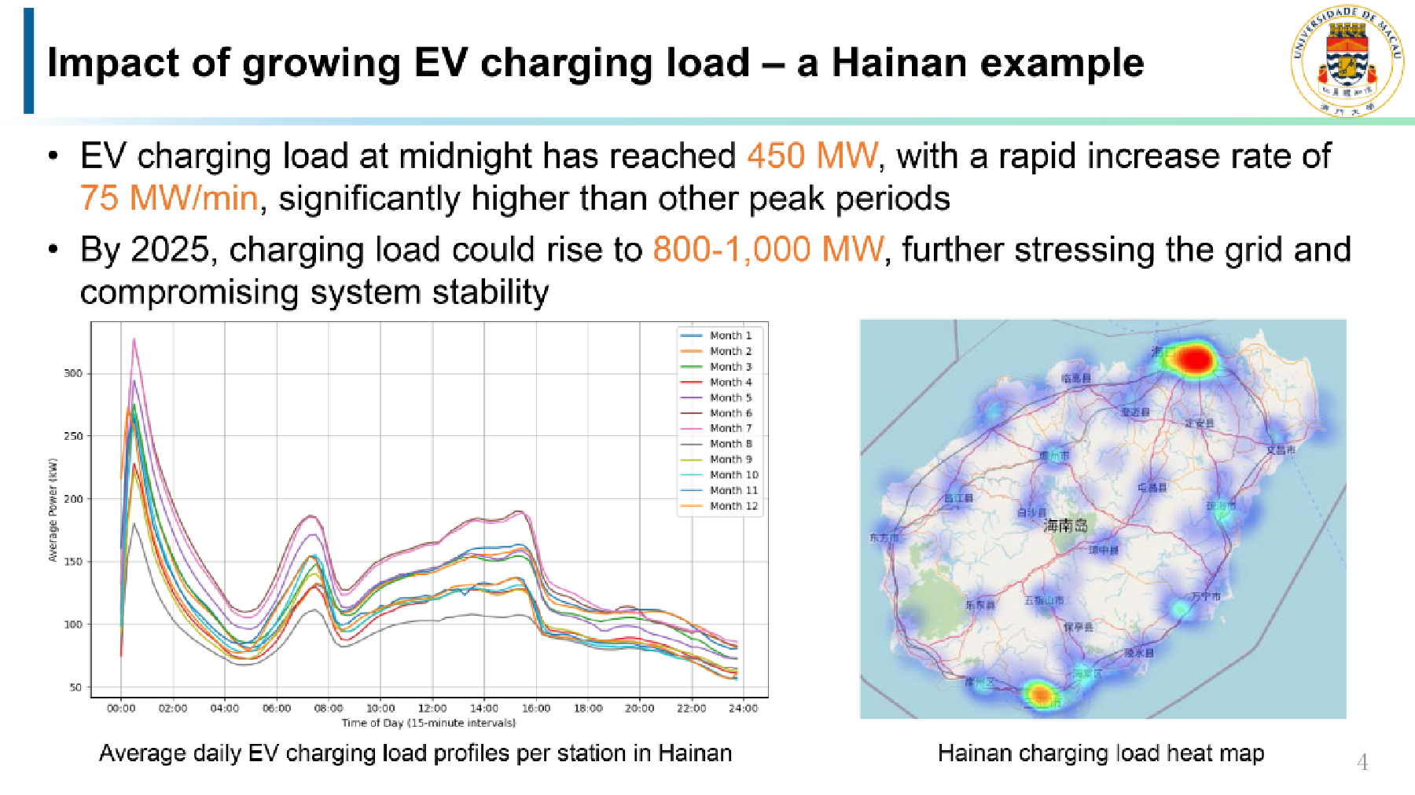Click the orange 450 MW text

812,156
